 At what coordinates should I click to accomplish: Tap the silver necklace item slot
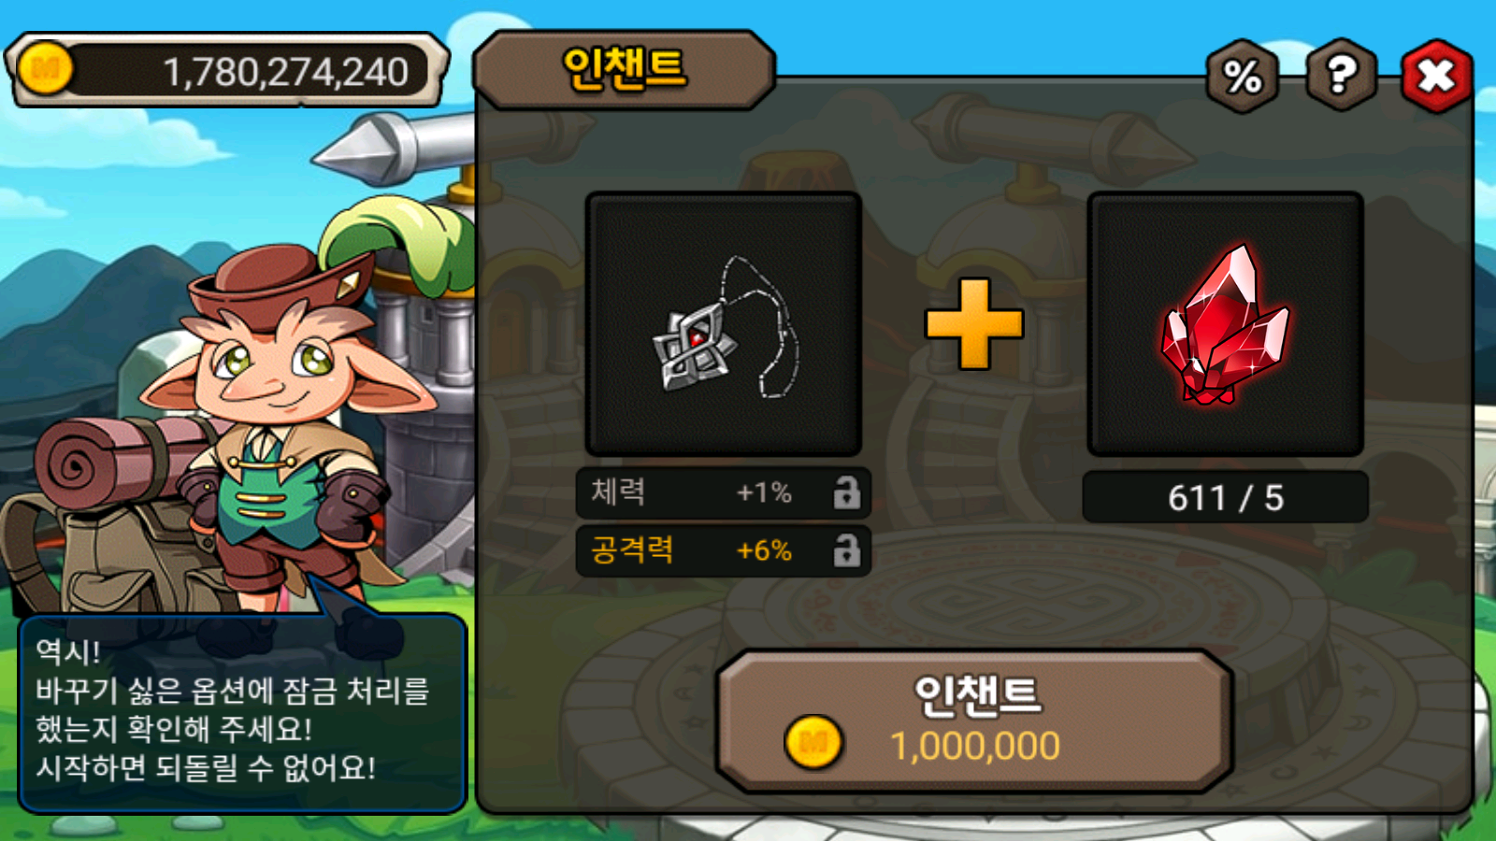coord(723,324)
